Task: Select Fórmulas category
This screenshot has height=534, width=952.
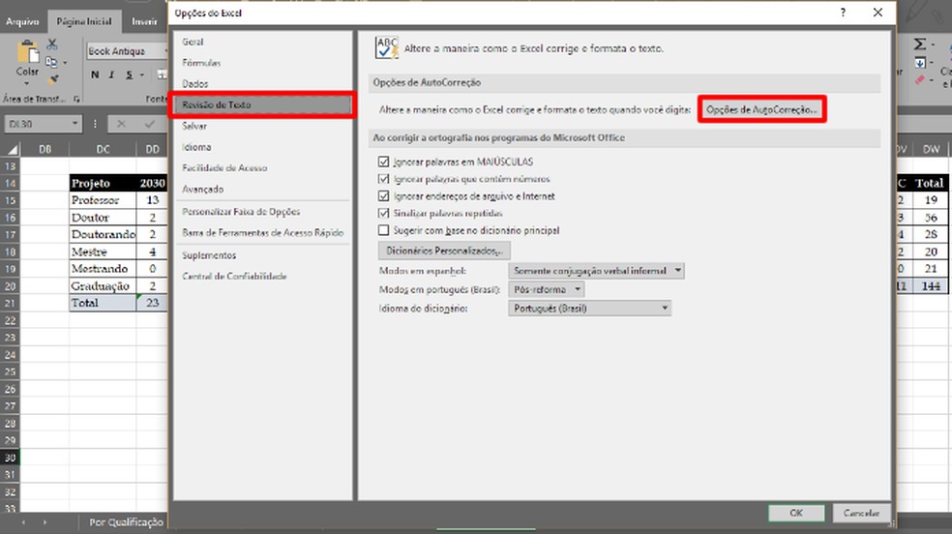Action: point(262,63)
